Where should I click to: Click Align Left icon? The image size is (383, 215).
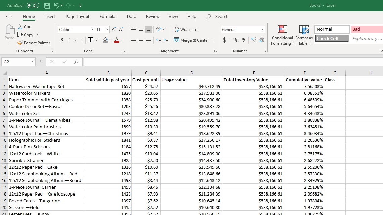[133, 40]
